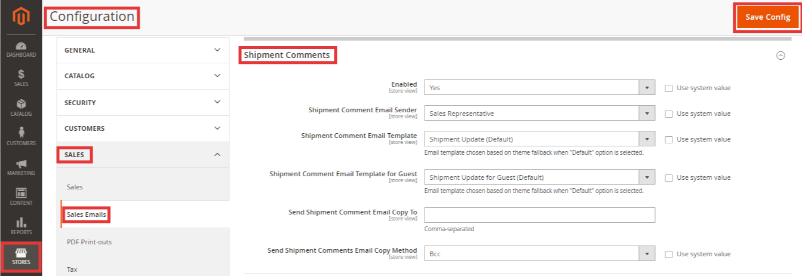Tick Use system value for Enabled

point(669,88)
